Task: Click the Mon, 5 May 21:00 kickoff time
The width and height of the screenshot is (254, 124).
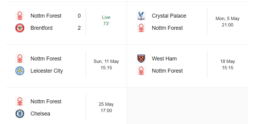Action: (227, 22)
